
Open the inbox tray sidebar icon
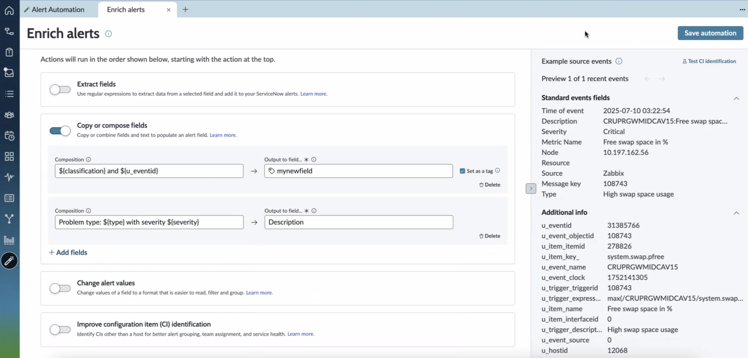9,73
